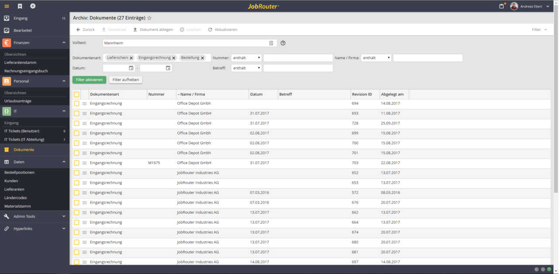Expand the Hyperlinks section
This screenshot has height=274, width=559.
(x=64, y=229)
